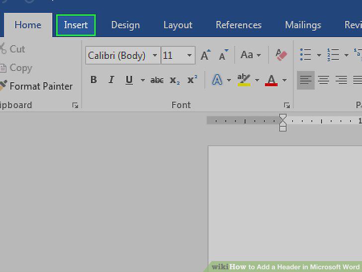Click the left indent marker on ruler
This screenshot has height=272, width=362.
coord(283,128)
